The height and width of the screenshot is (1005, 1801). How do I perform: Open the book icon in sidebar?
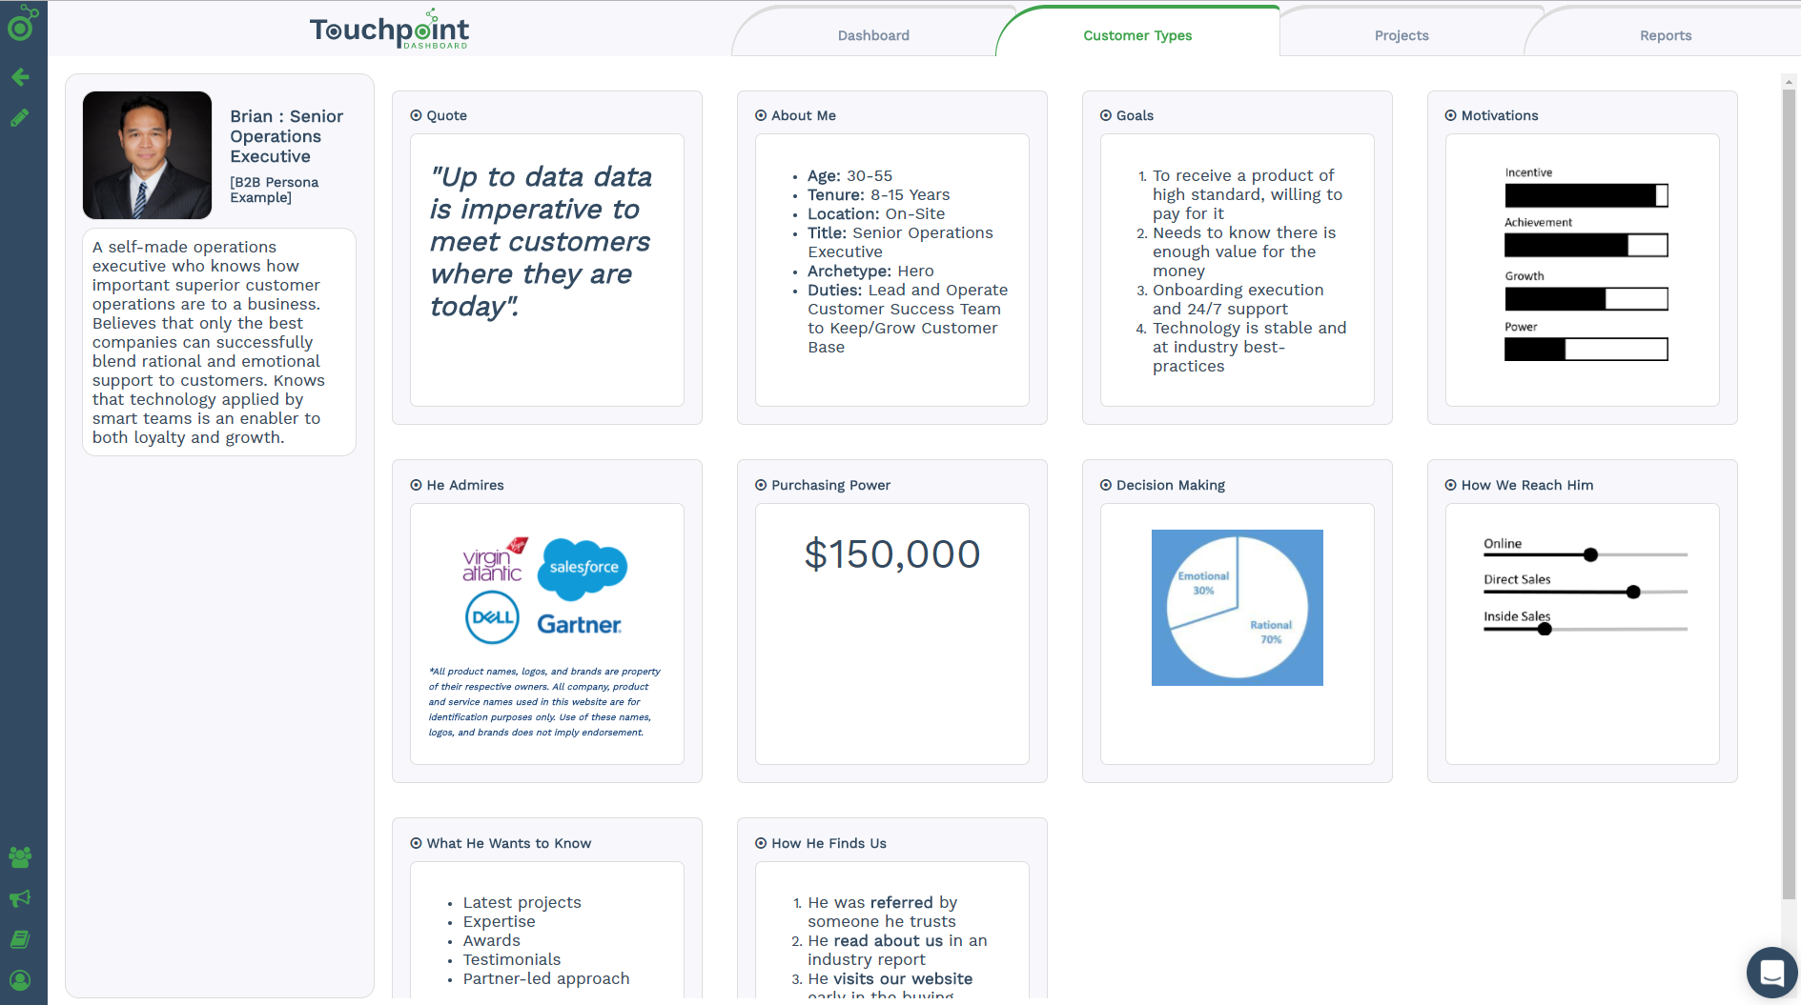(20, 939)
